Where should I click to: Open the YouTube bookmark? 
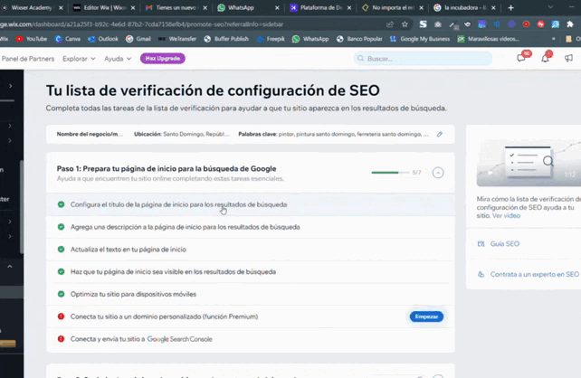coord(32,39)
